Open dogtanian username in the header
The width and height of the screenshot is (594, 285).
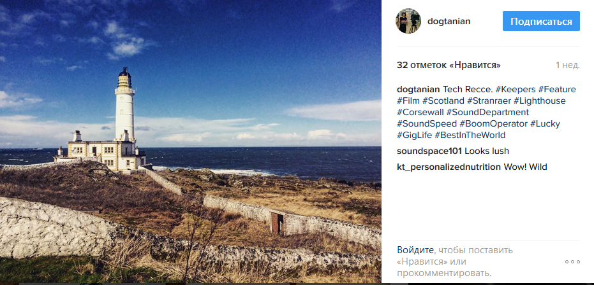point(449,22)
